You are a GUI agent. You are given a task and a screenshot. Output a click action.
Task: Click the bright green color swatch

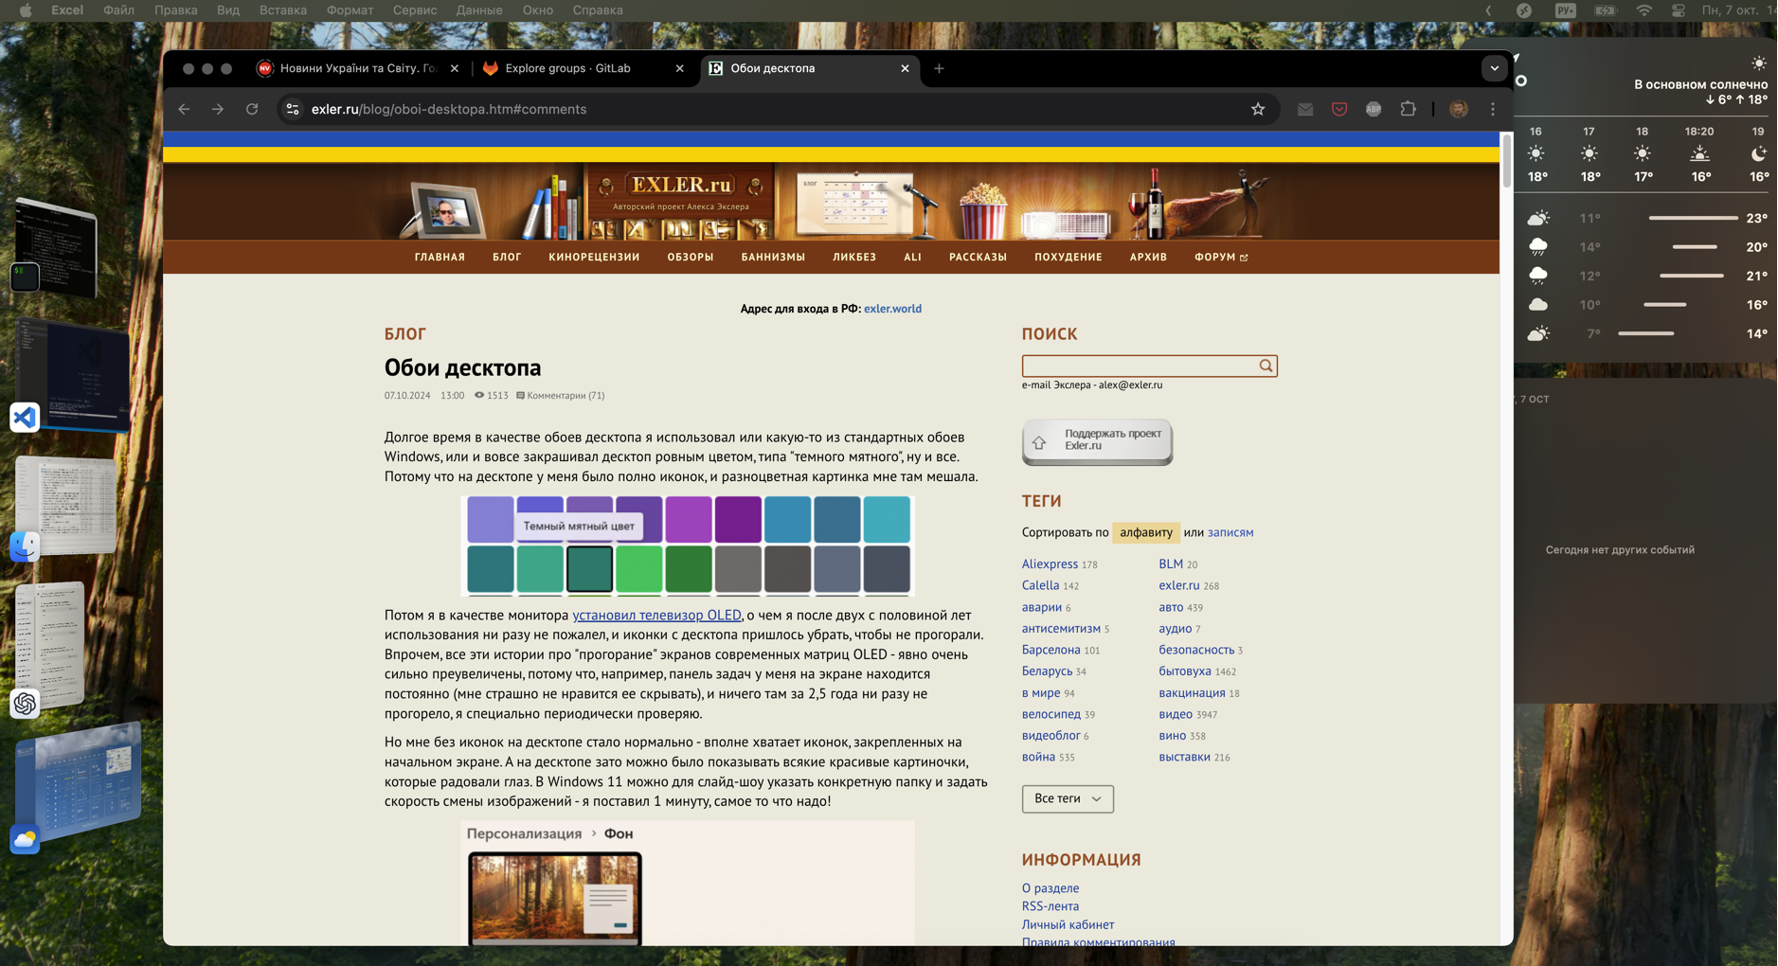[x=638, y=568]
